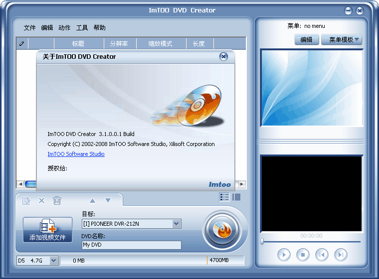Screen dimensions: 379x279
Task: Jump to previous chapter in preview
Action: tap(322, 255)
